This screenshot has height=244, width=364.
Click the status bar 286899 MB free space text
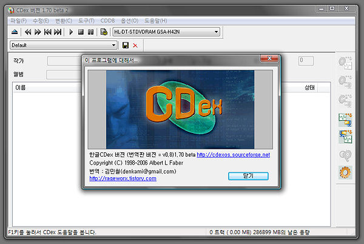[x=281, y=232]
